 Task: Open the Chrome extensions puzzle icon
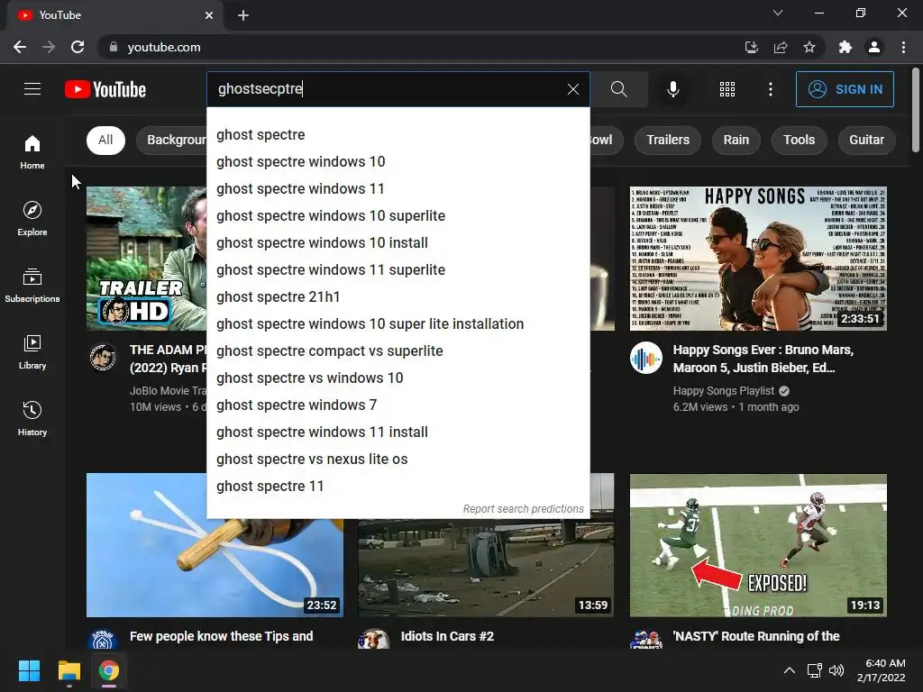point(845,47)
